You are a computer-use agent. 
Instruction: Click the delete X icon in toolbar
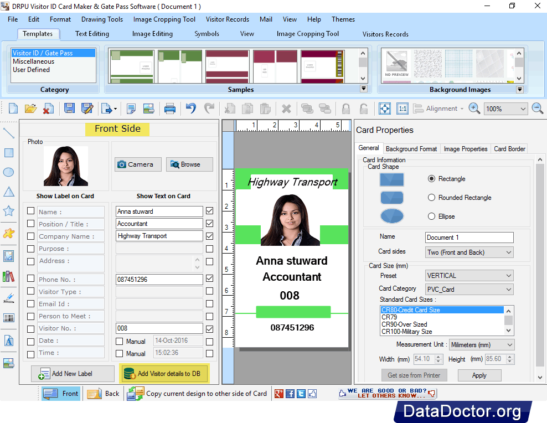coord(286,109)
